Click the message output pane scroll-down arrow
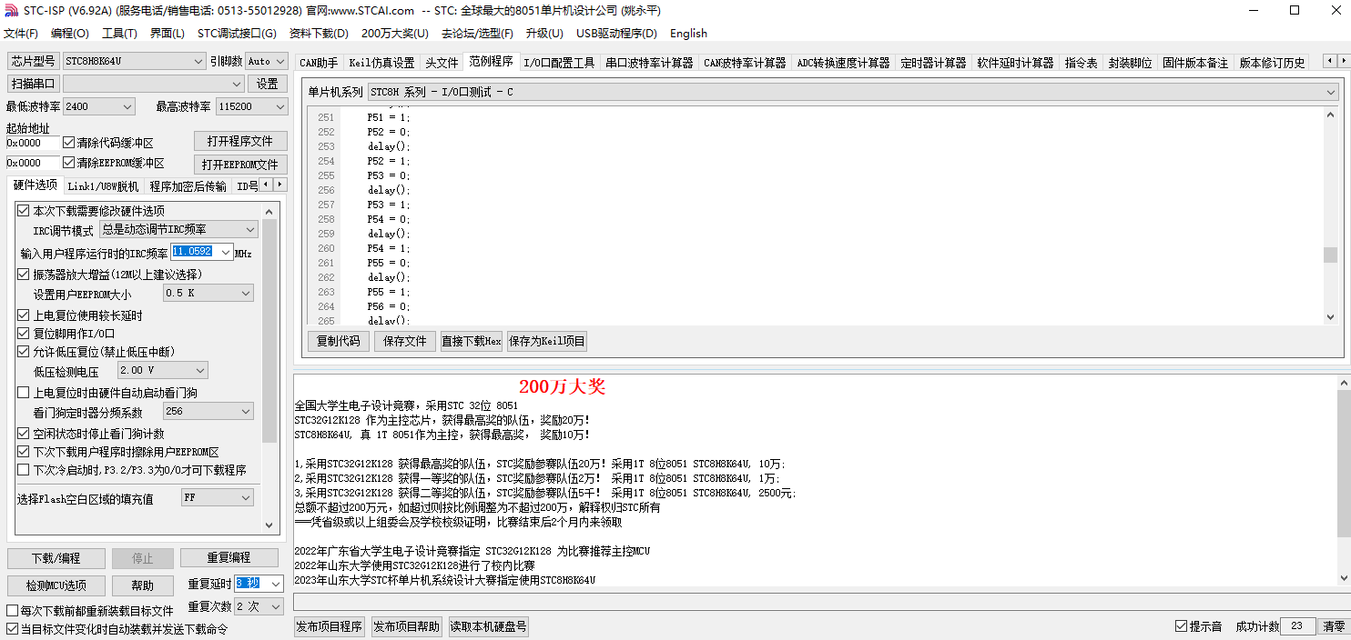This screenshot has width=1351, height=640. 1344,578
